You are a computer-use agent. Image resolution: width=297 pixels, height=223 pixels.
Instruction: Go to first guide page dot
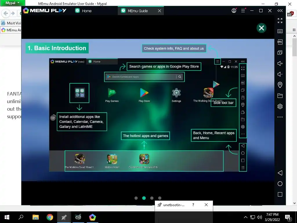[136, 198]
